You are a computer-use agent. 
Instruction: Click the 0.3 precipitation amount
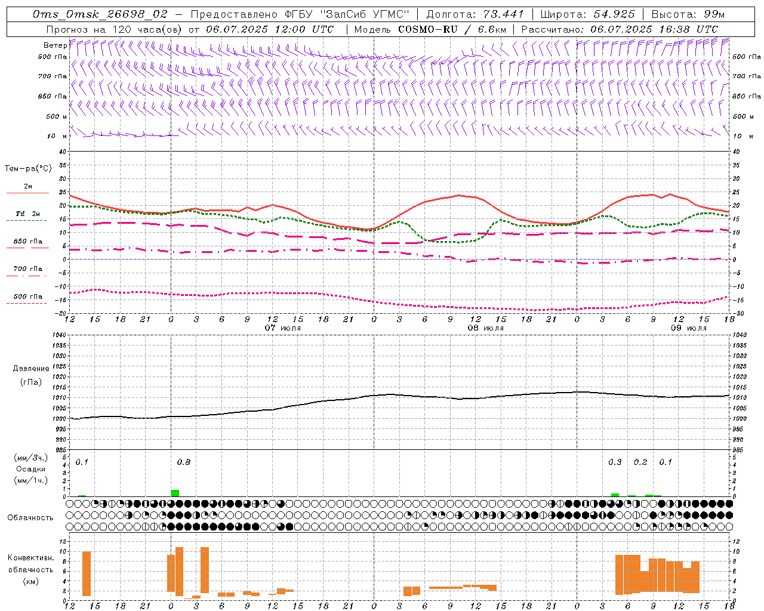[615, 462]
